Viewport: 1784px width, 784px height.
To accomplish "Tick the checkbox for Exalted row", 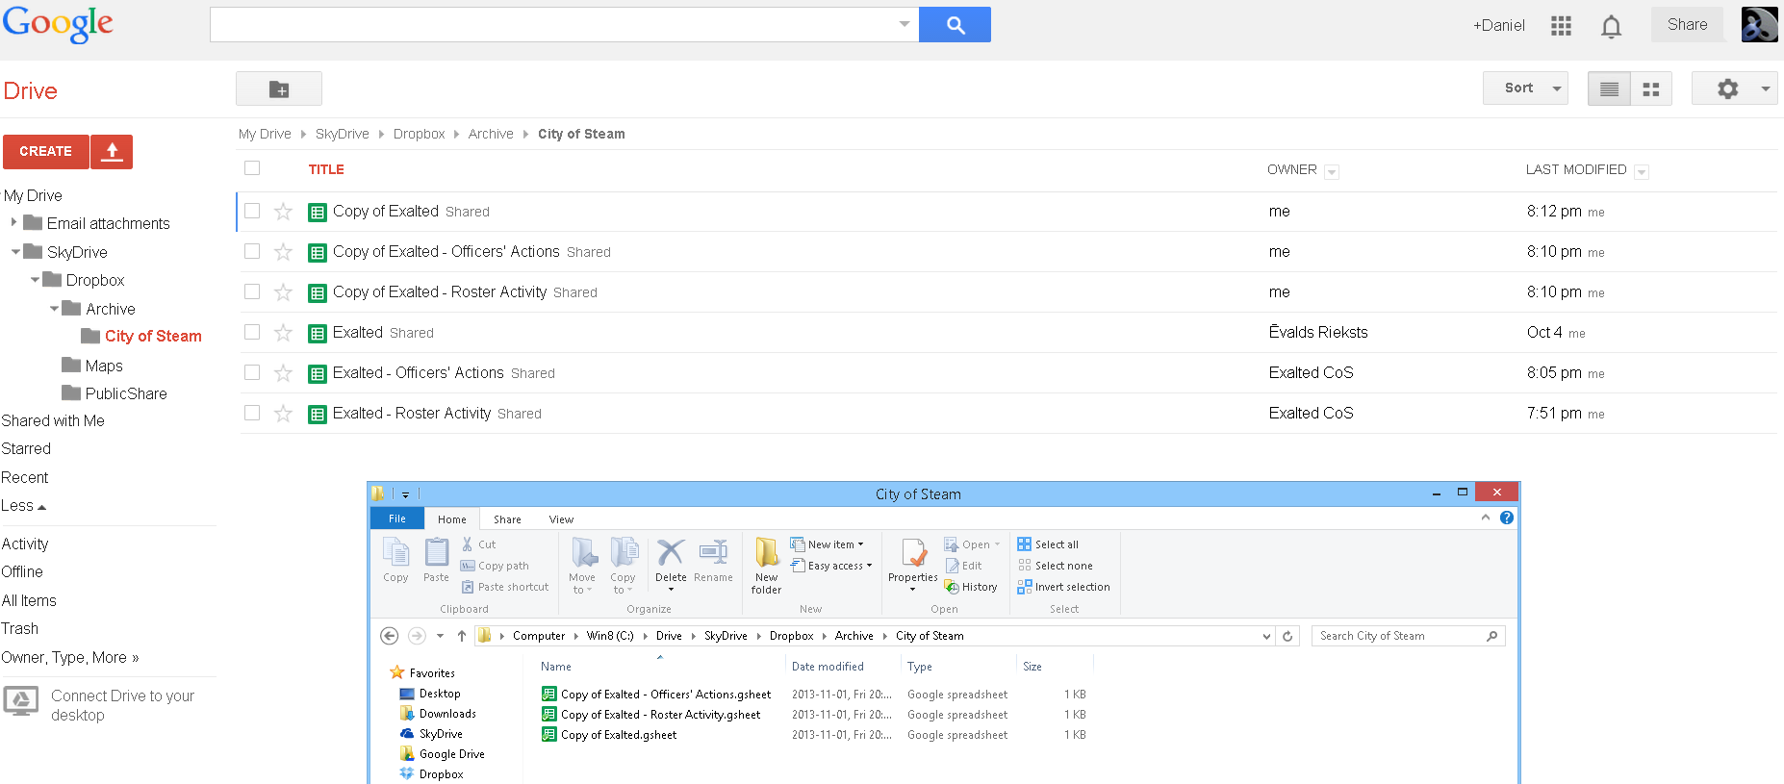I will coord(252,332).
